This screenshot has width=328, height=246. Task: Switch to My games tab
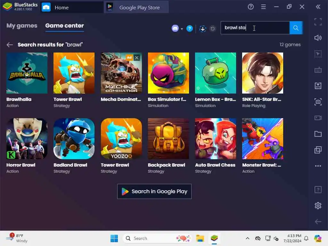(x=22, y=26)
